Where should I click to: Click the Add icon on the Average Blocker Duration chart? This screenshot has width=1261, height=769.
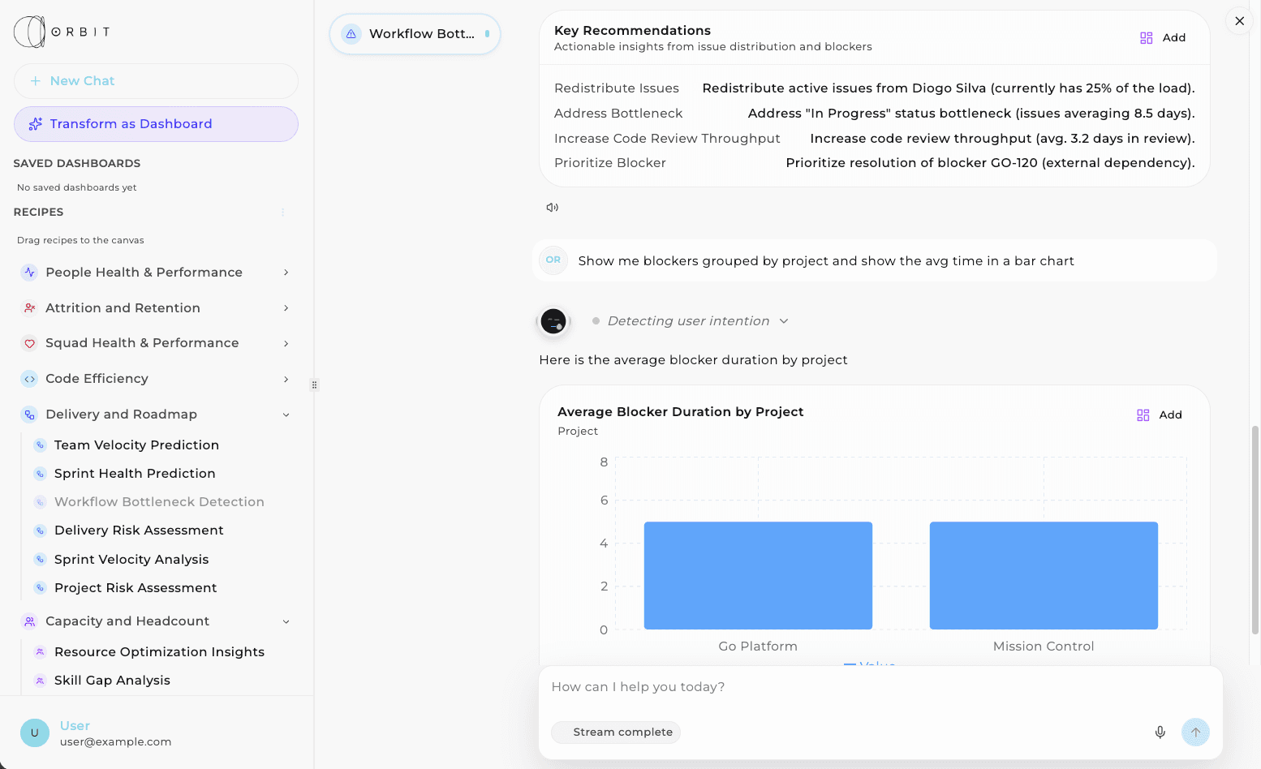click(1143, 415)
